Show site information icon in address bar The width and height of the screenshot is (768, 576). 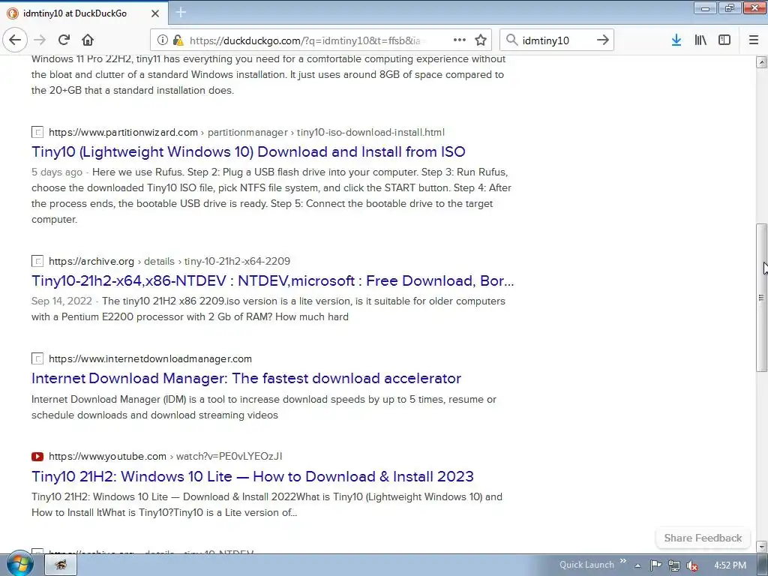pyautogui.click(x=163, y=40)
